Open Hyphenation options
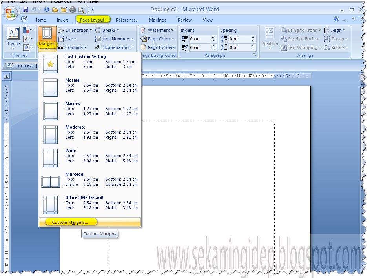This screenshot has height=278, width=370. coord(113,47)
